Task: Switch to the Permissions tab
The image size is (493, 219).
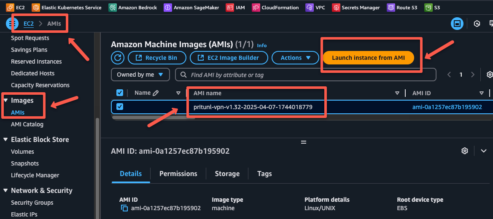Action: pyautogui.click(x=178, y=174)
